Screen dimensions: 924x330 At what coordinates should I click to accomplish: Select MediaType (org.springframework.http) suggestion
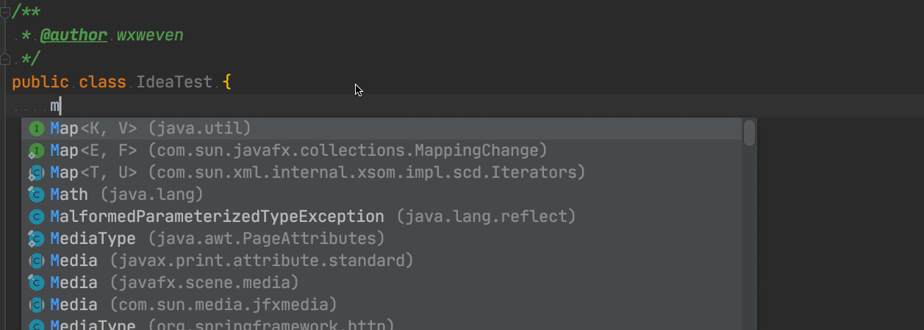coord(382,324)
